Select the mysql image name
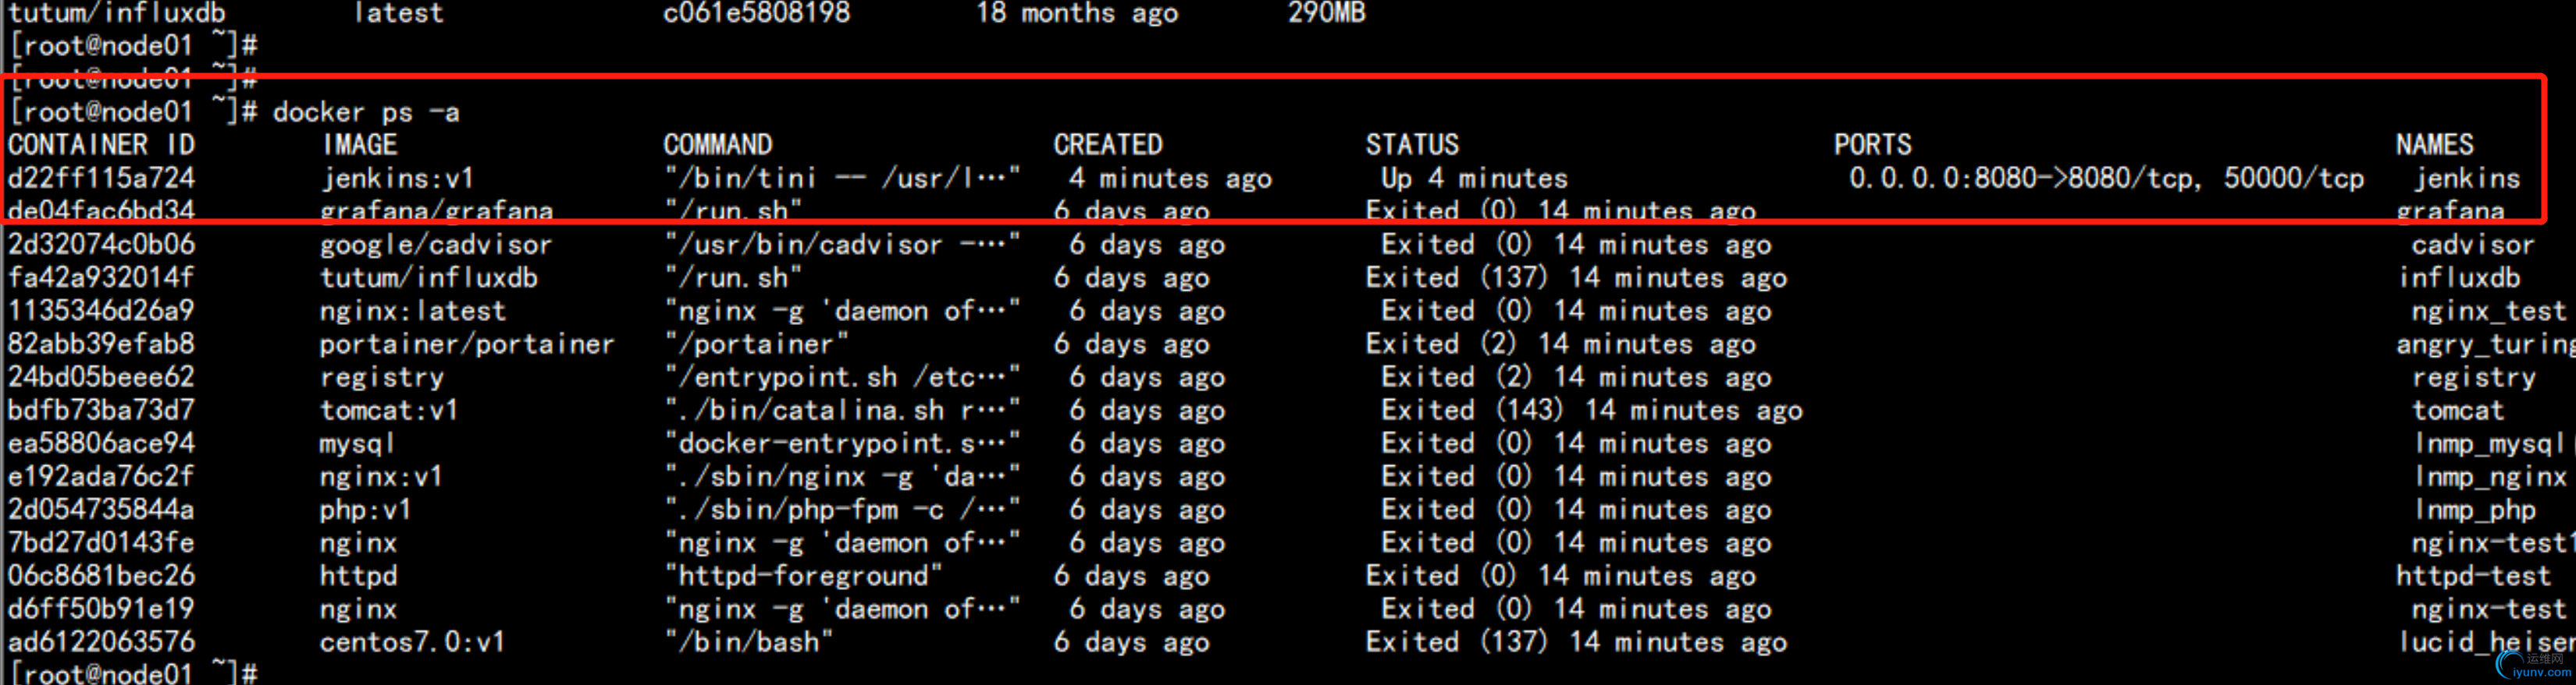This screenshot has width=2576, height=685. pos(358,443)
